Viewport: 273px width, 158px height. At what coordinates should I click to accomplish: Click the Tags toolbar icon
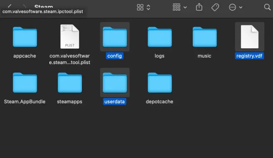pos(215,7)
